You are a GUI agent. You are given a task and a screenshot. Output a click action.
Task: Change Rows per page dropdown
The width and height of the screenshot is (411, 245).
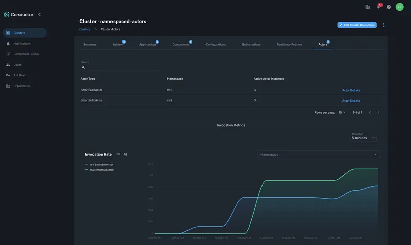(342, 112)
